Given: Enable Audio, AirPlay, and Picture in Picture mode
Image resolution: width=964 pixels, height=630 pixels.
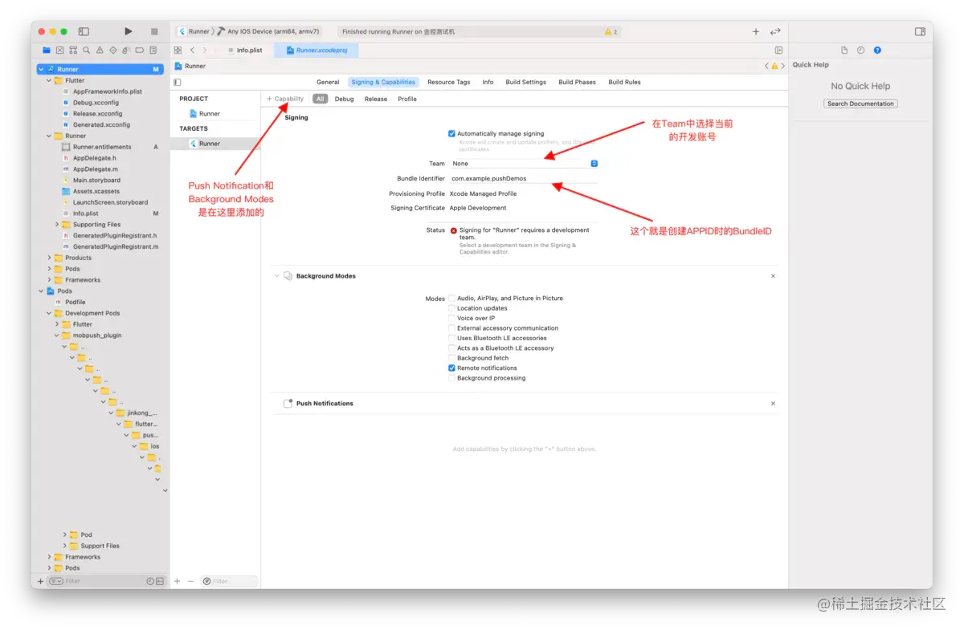Looking at the screenshot, I should click(x=451, y=298).
